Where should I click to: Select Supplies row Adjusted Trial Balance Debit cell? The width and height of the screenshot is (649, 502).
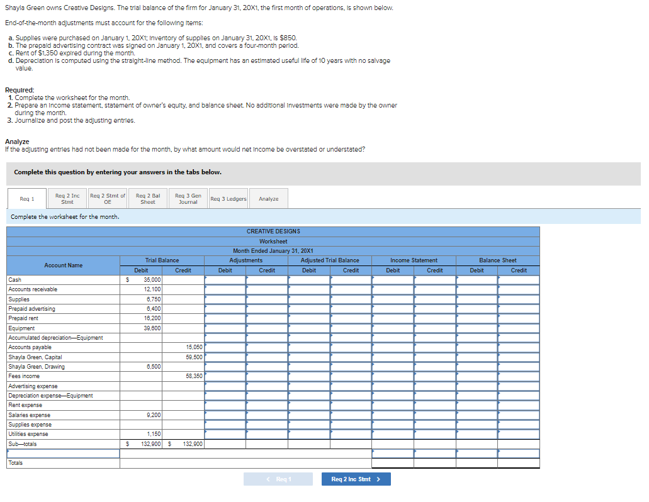pyautogui.click(x=309, y=299)
